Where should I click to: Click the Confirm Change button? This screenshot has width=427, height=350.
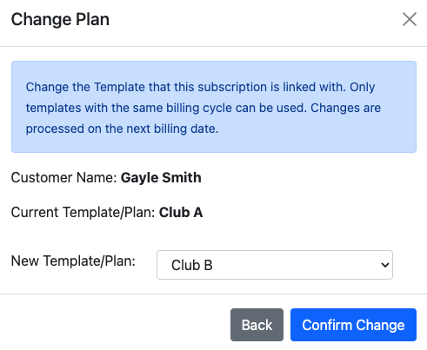tap(353, 325)
